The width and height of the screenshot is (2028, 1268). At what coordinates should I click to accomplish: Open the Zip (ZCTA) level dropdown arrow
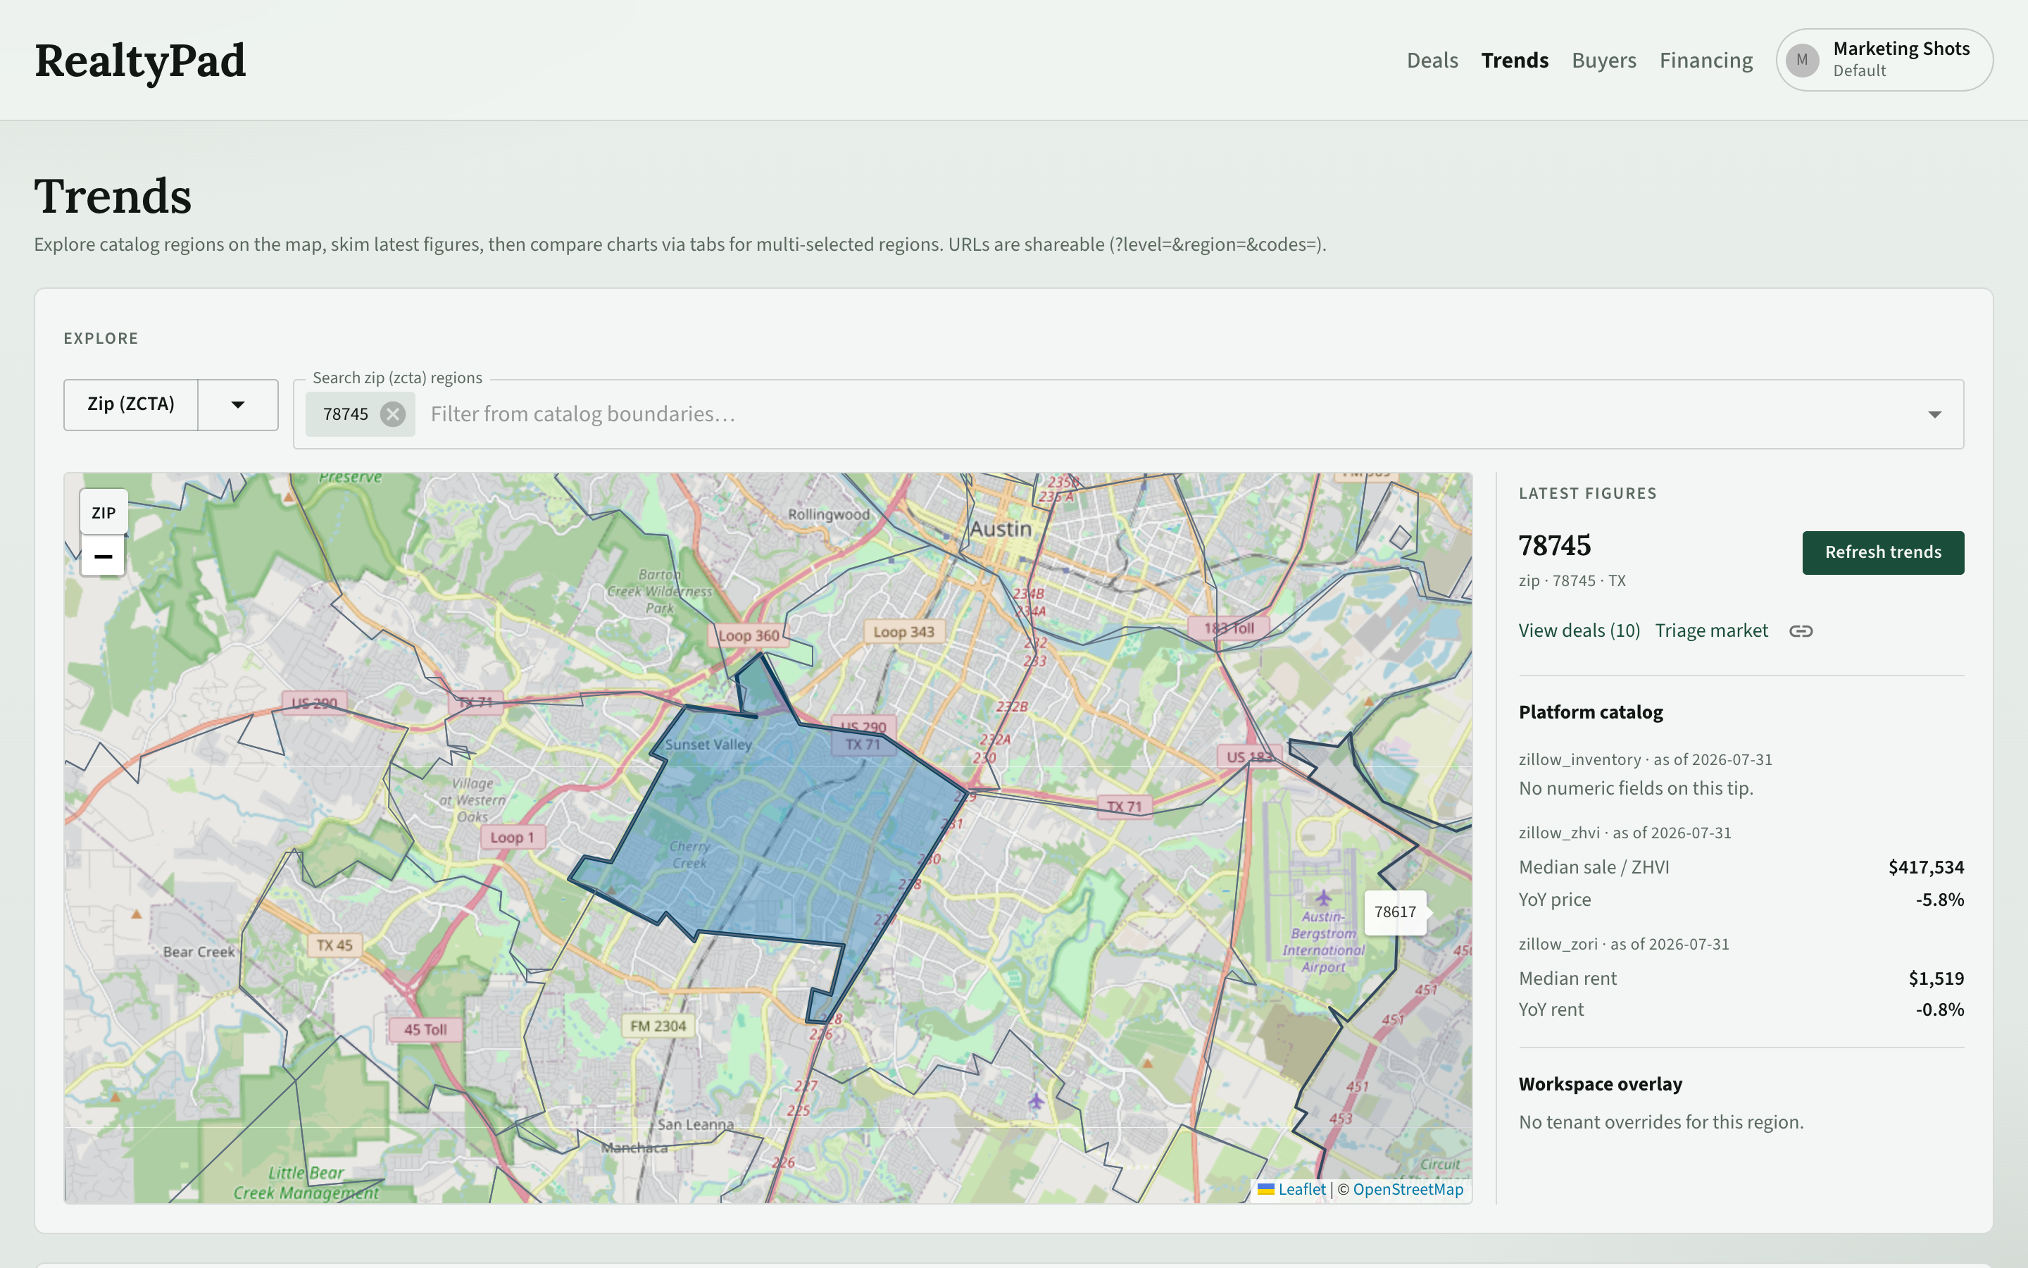238,405
